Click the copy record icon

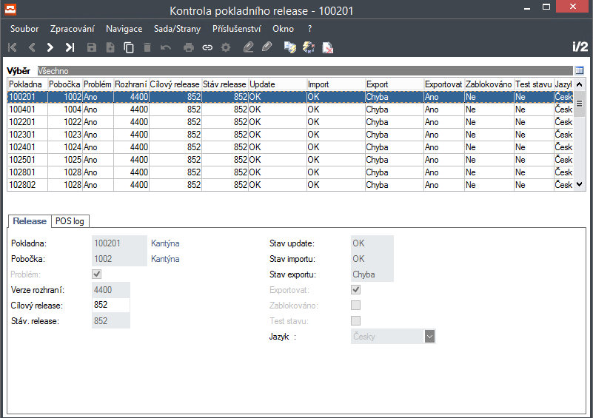(x=129, y=47)
